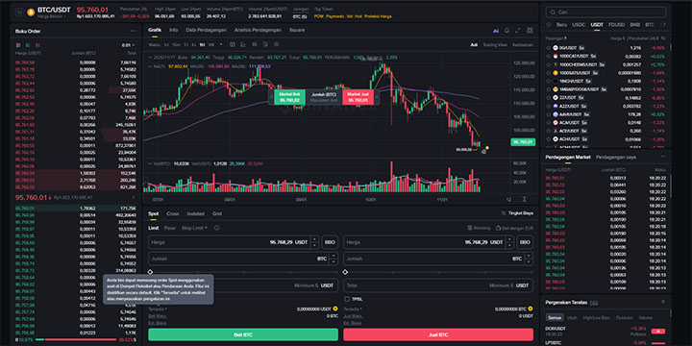Click the Tingkat Biaya fee level icon
The image size is (692, 346).
tap(504, 213)
